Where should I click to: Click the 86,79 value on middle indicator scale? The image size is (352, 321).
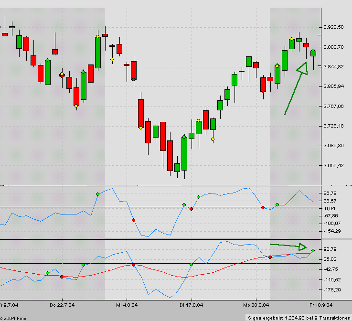coord(330,194)
